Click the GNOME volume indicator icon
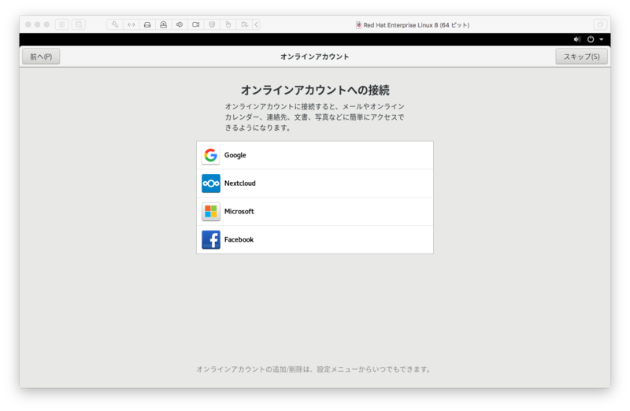 [x=577, y=39]
